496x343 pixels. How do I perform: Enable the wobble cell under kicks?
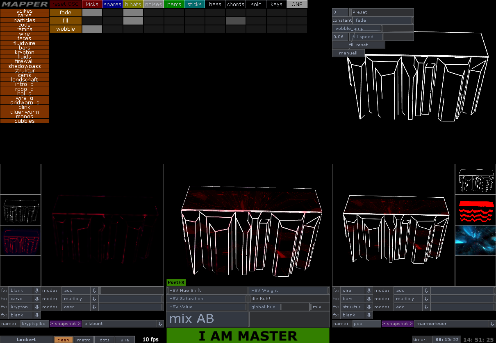click(x=92, y=29)
